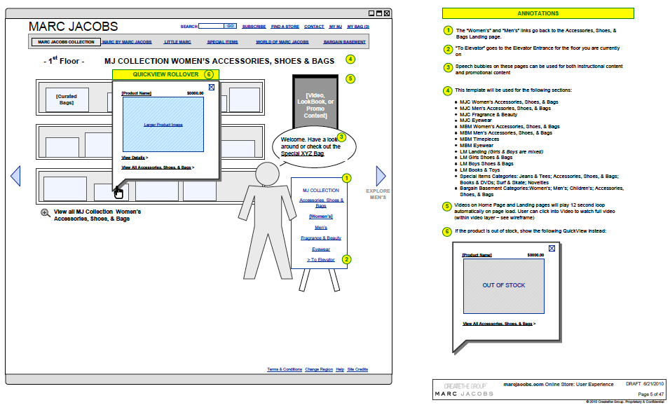Click the magnifier zoom icon

tap(46, 213)
